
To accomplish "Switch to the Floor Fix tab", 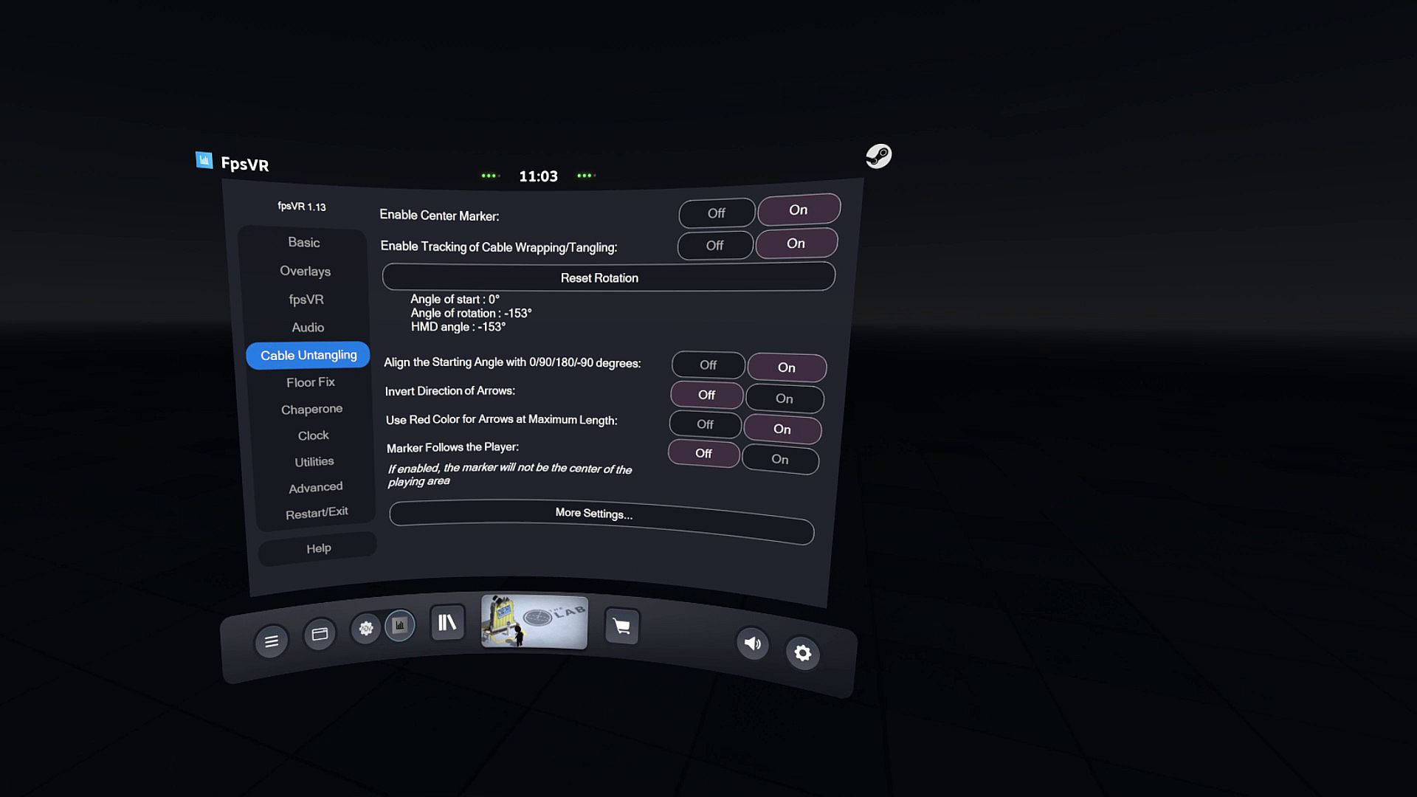I will [310, 382].
